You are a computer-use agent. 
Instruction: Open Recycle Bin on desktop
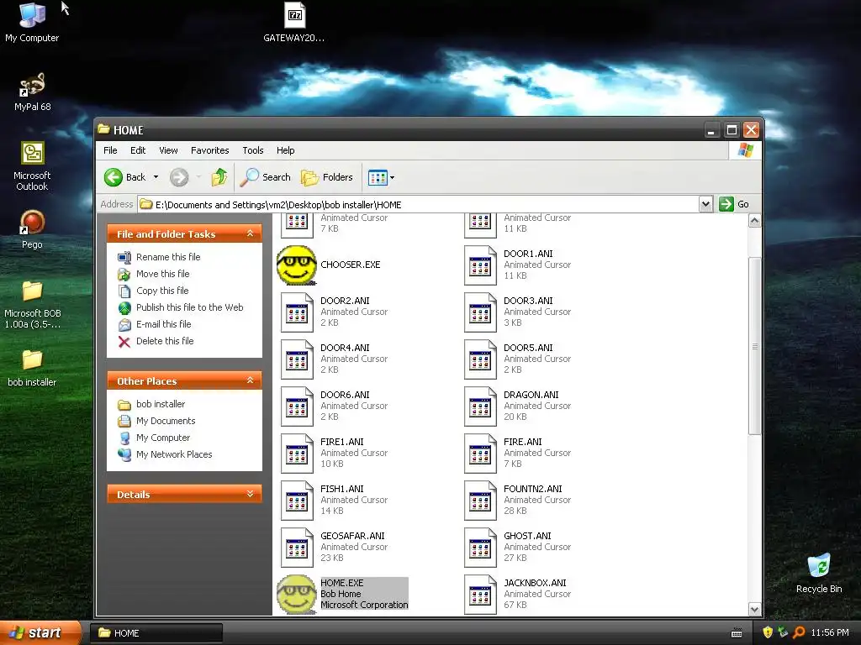819,574
